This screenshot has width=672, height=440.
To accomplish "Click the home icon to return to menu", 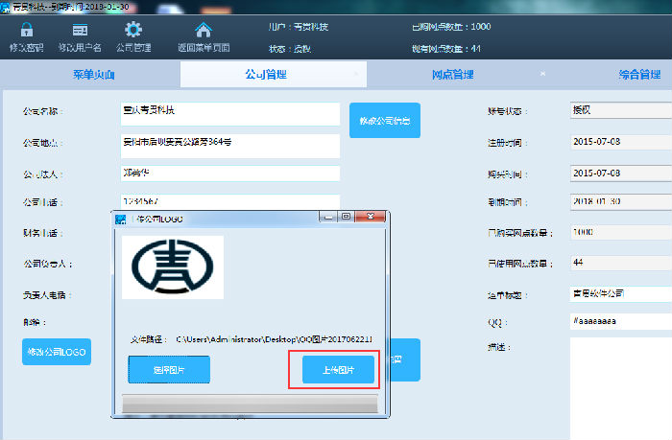I will [x=203, y=30].
